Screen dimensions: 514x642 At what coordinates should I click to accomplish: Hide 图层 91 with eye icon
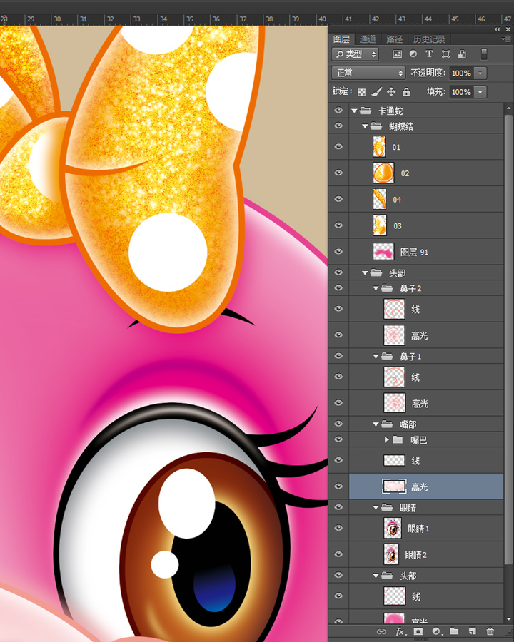coord(338,251)
